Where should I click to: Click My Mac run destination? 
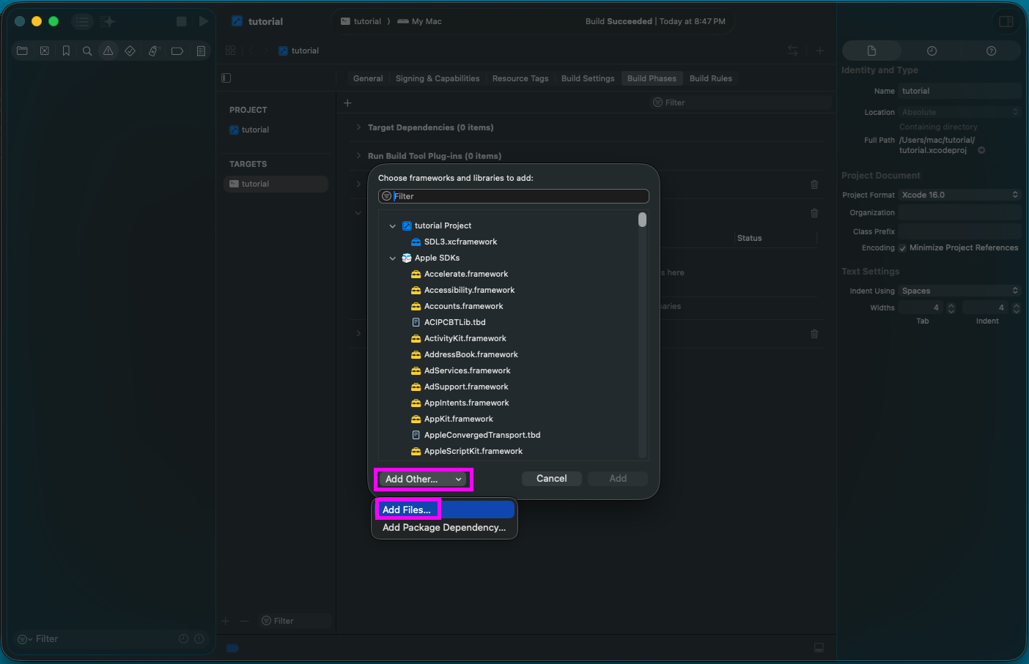tap(419, 21)
